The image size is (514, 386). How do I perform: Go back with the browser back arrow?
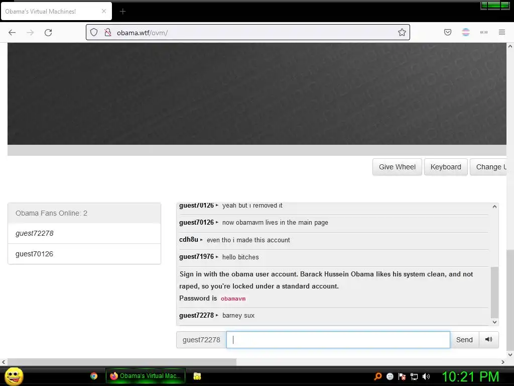coord(12,33)
